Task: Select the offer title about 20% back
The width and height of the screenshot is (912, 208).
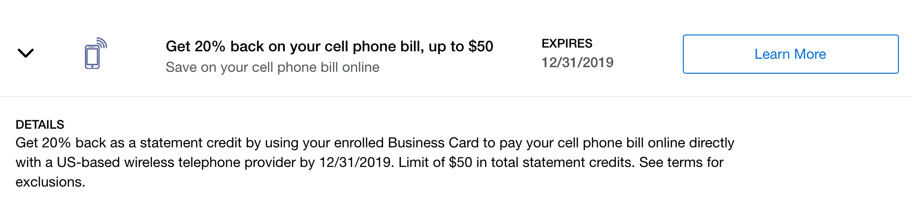Action: pyautogui.click(x=329, y=46)
